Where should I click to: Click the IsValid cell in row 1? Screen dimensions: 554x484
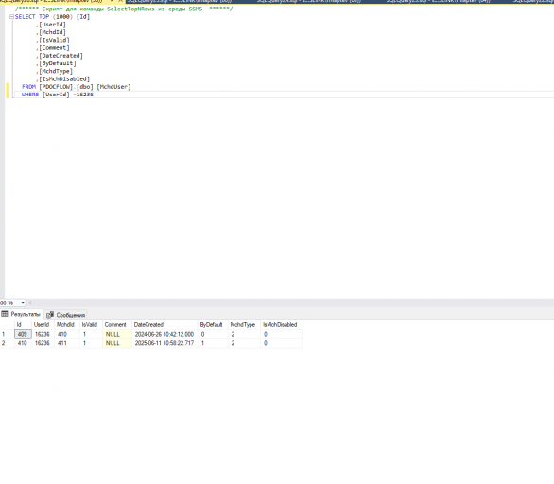91,335
